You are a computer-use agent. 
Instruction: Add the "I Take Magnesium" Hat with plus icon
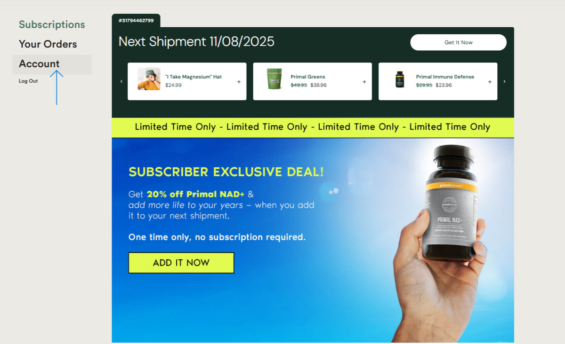[239, 82]
